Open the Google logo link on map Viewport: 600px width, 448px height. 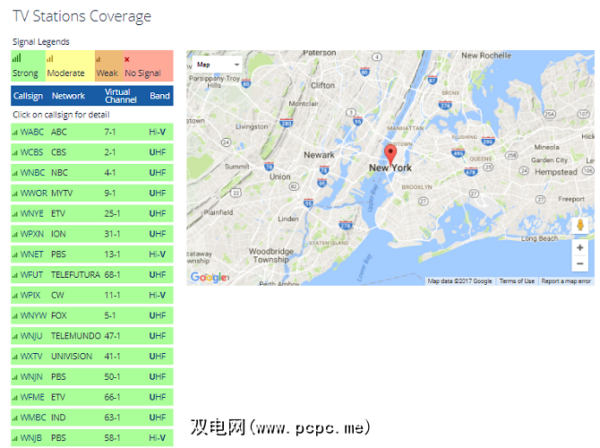209,277
